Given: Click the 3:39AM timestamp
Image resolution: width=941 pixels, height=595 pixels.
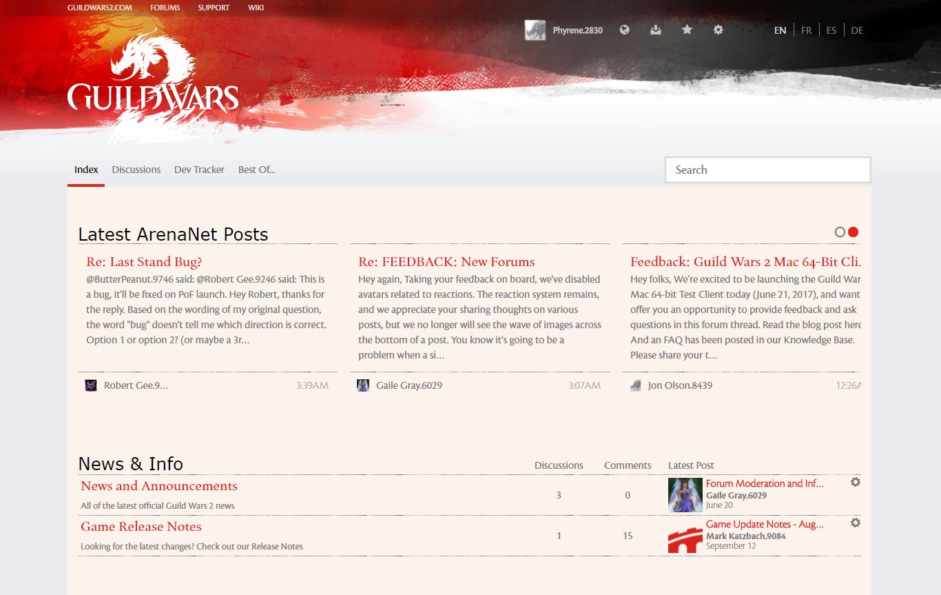Looking at the screenshot, I should pyautogui.click(x=312, y=385).
